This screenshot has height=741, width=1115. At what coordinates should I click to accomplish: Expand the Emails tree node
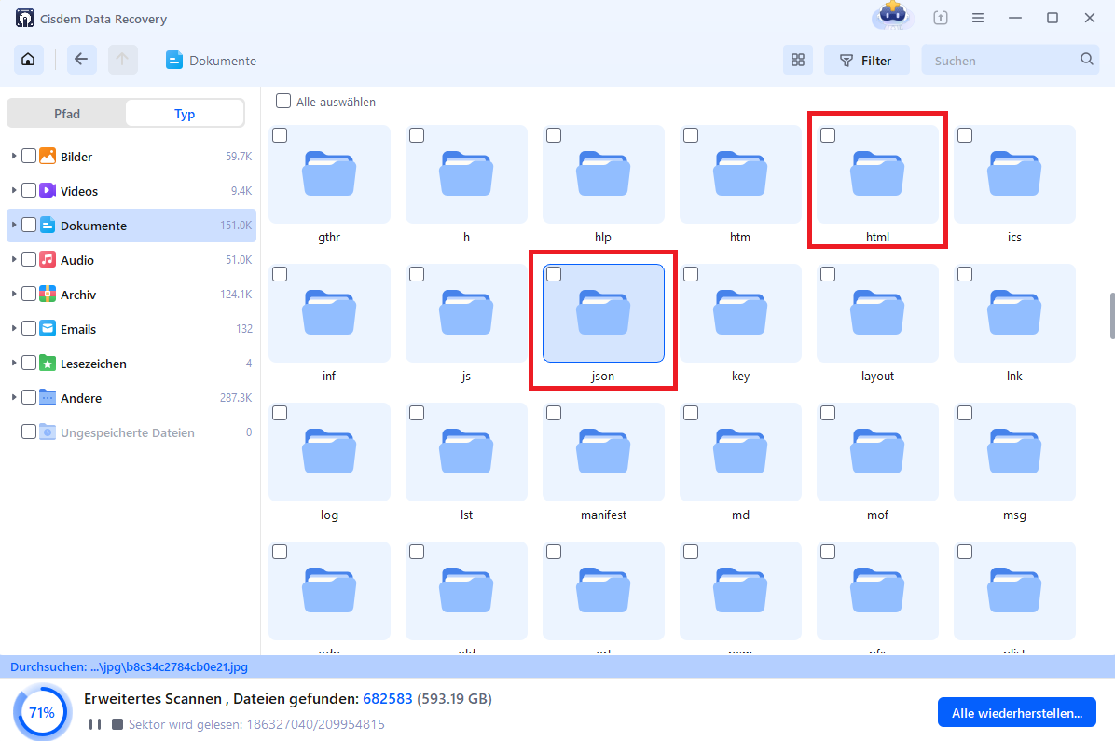(13, 328)
